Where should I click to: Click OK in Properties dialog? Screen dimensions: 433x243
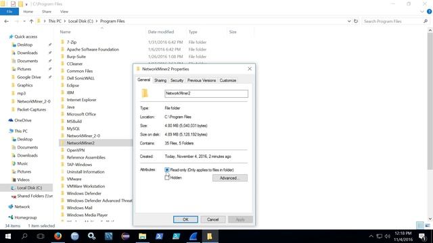coord(185,219)
